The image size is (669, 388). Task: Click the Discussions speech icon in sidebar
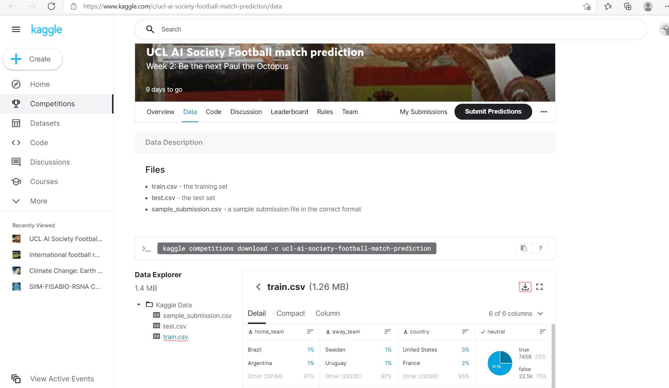click(16, 162)
